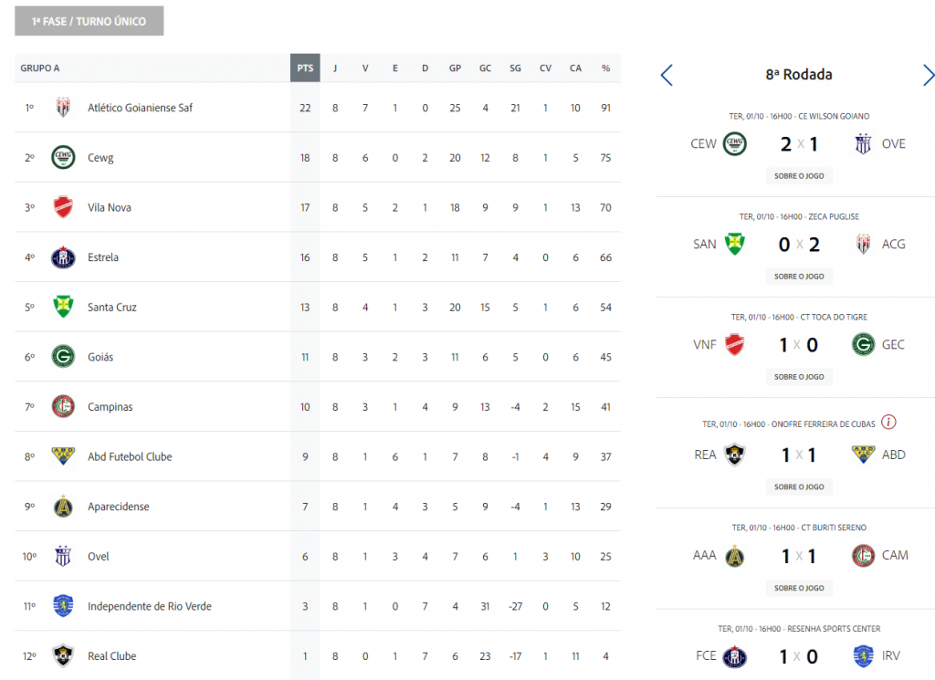The image size is (935, 680).
Task: Click the Atlético Goianiense Saf crest in standings
Action: point(63,108)
